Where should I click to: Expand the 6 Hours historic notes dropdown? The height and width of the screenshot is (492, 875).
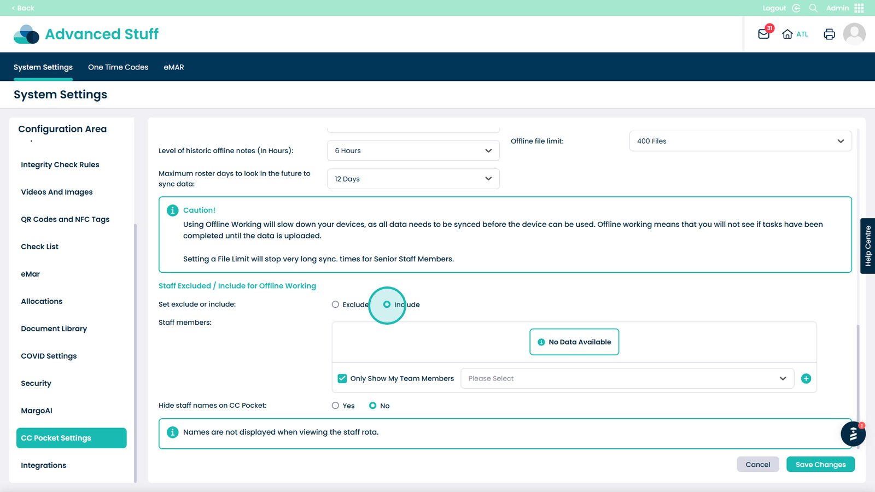coord(413,151)
